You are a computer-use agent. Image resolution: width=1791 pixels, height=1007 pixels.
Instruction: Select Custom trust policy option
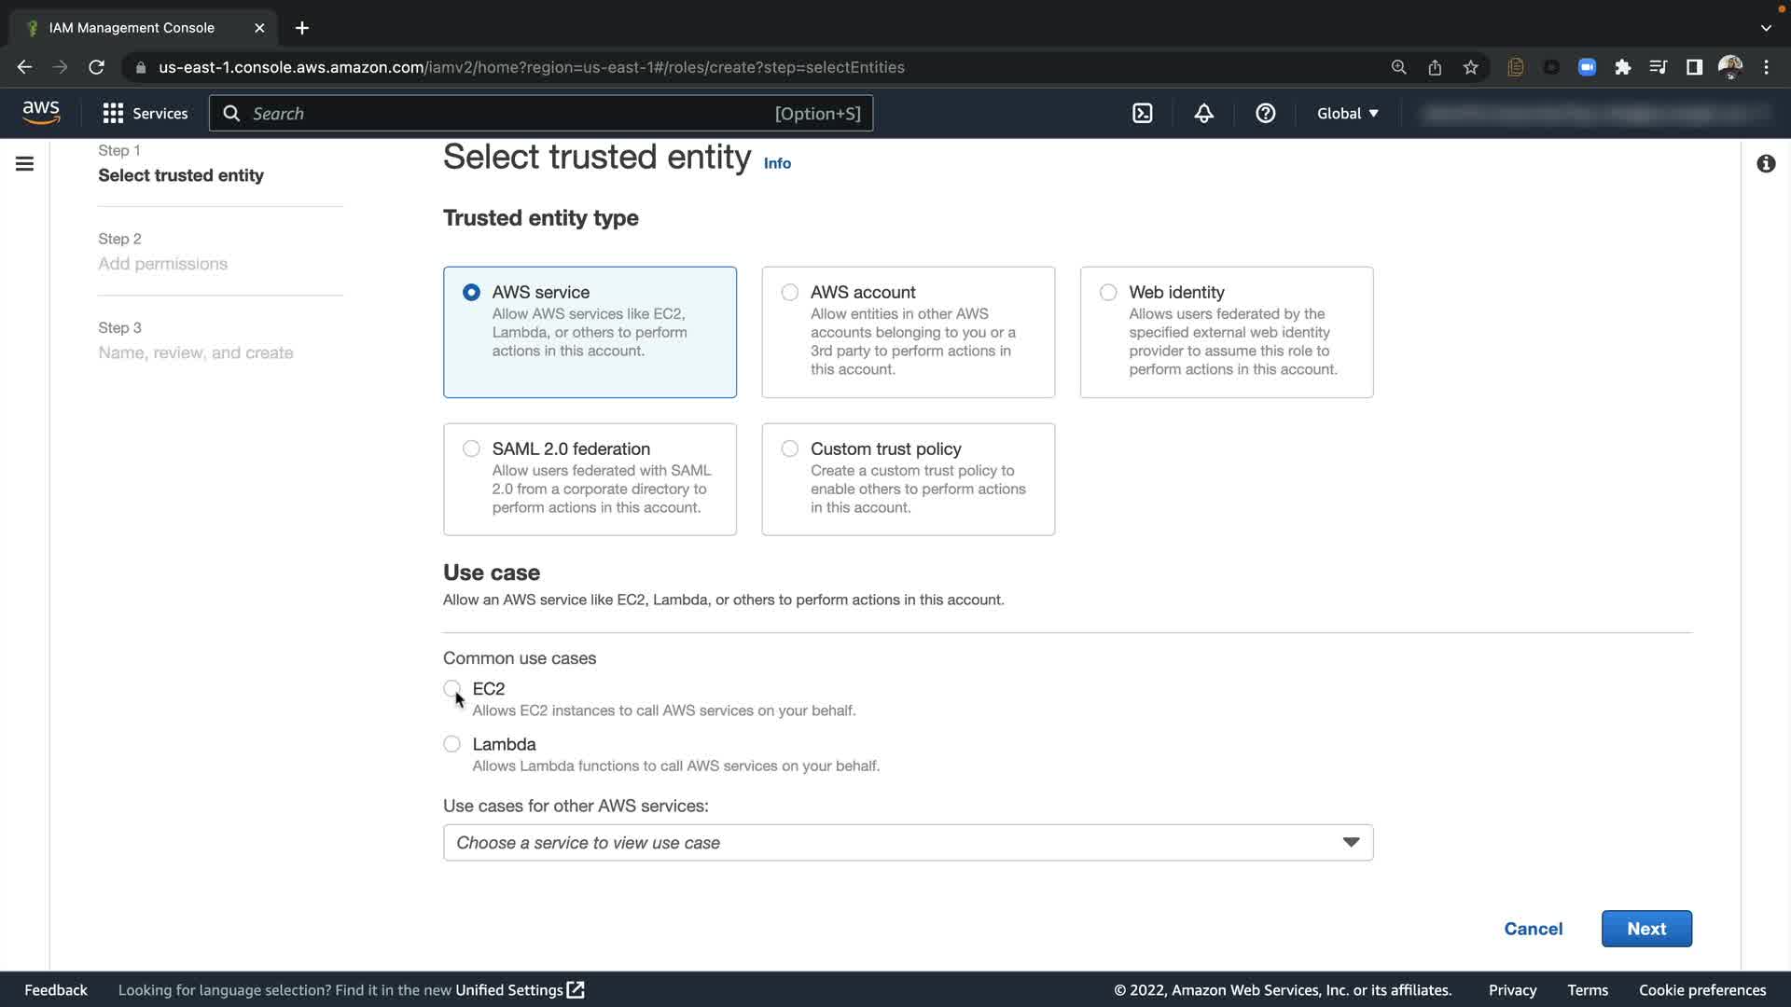[790, 449]
